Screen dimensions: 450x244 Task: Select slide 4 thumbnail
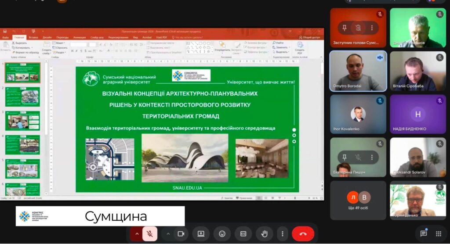pyautogui.click(x=22, y=145)
